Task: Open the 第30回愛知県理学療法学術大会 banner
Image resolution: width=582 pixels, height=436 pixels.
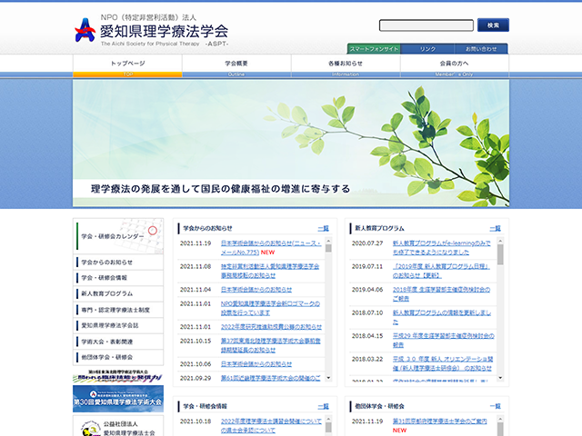Action: point(117,399)
